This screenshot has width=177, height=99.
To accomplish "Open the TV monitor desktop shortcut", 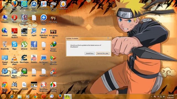I will pyautogui.click(x=34, y=32).
